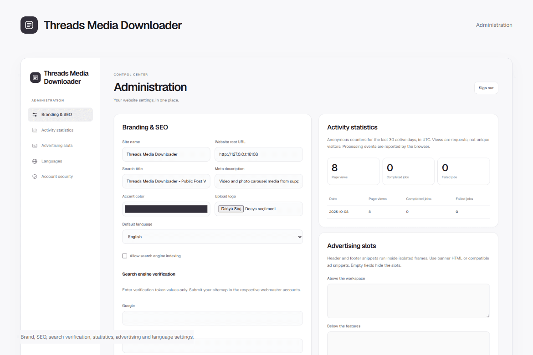Image resolution: width=533 pixels, height=355 pixels.
Task: Click the Date column header
Action: [333, 199]
